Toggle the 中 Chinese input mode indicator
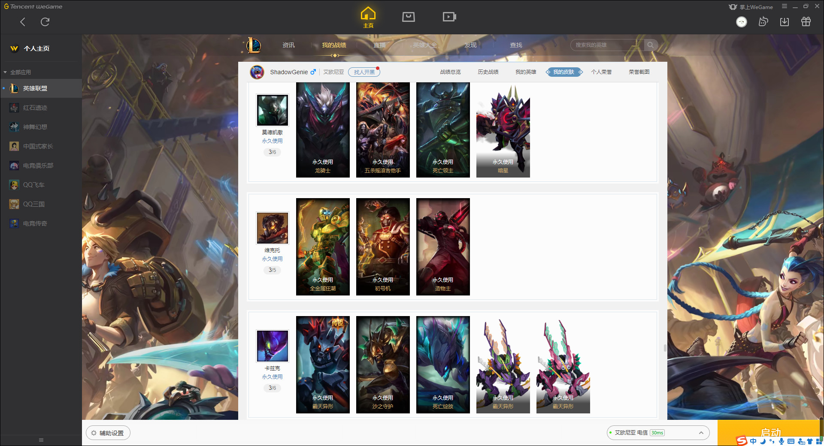 click(753, 441)
